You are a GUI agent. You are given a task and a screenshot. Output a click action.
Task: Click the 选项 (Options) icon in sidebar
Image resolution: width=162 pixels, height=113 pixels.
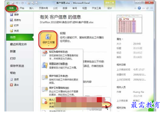point(11,80)
